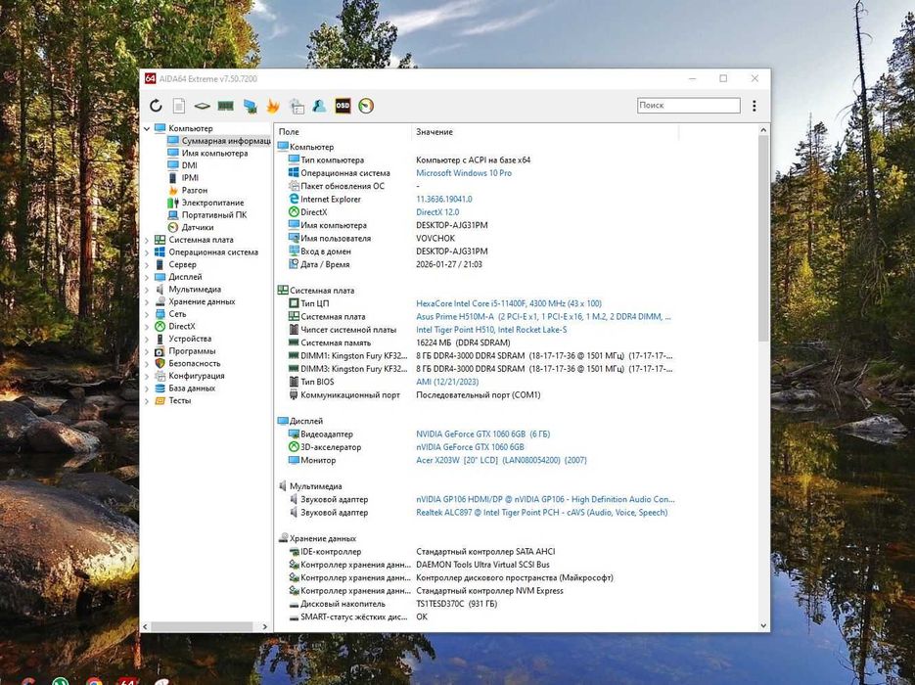Select Портативный ПК in the tree
Viewport: 915px width, 685px height.
tap(214, 214)
